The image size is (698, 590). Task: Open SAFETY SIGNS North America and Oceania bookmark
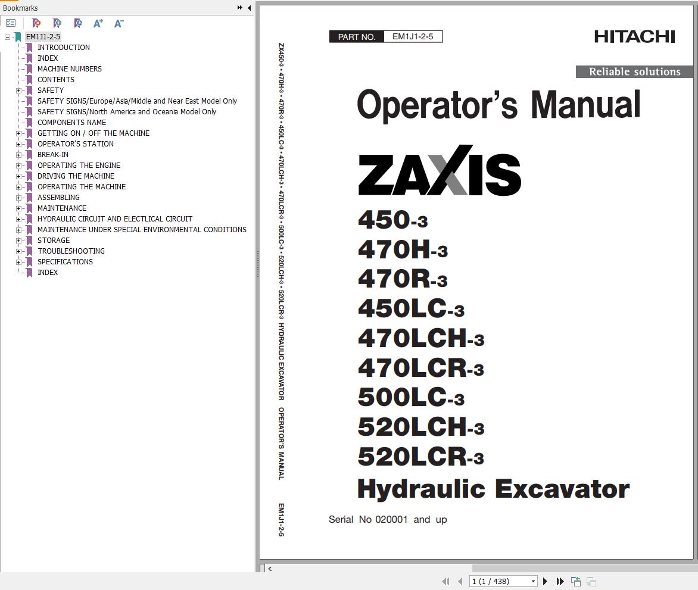(x=127, y=112)
